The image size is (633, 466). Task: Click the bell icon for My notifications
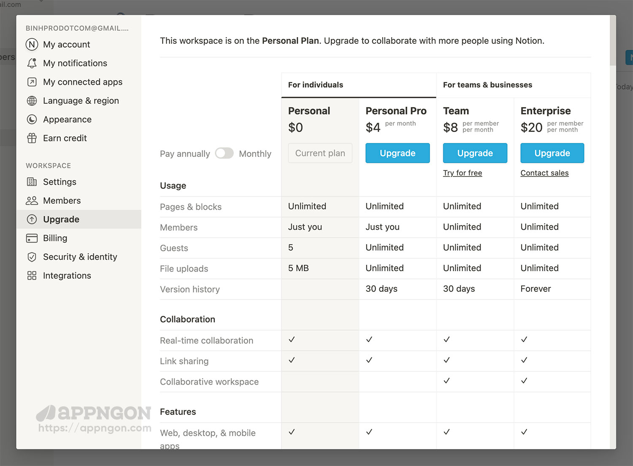point(32,63)
